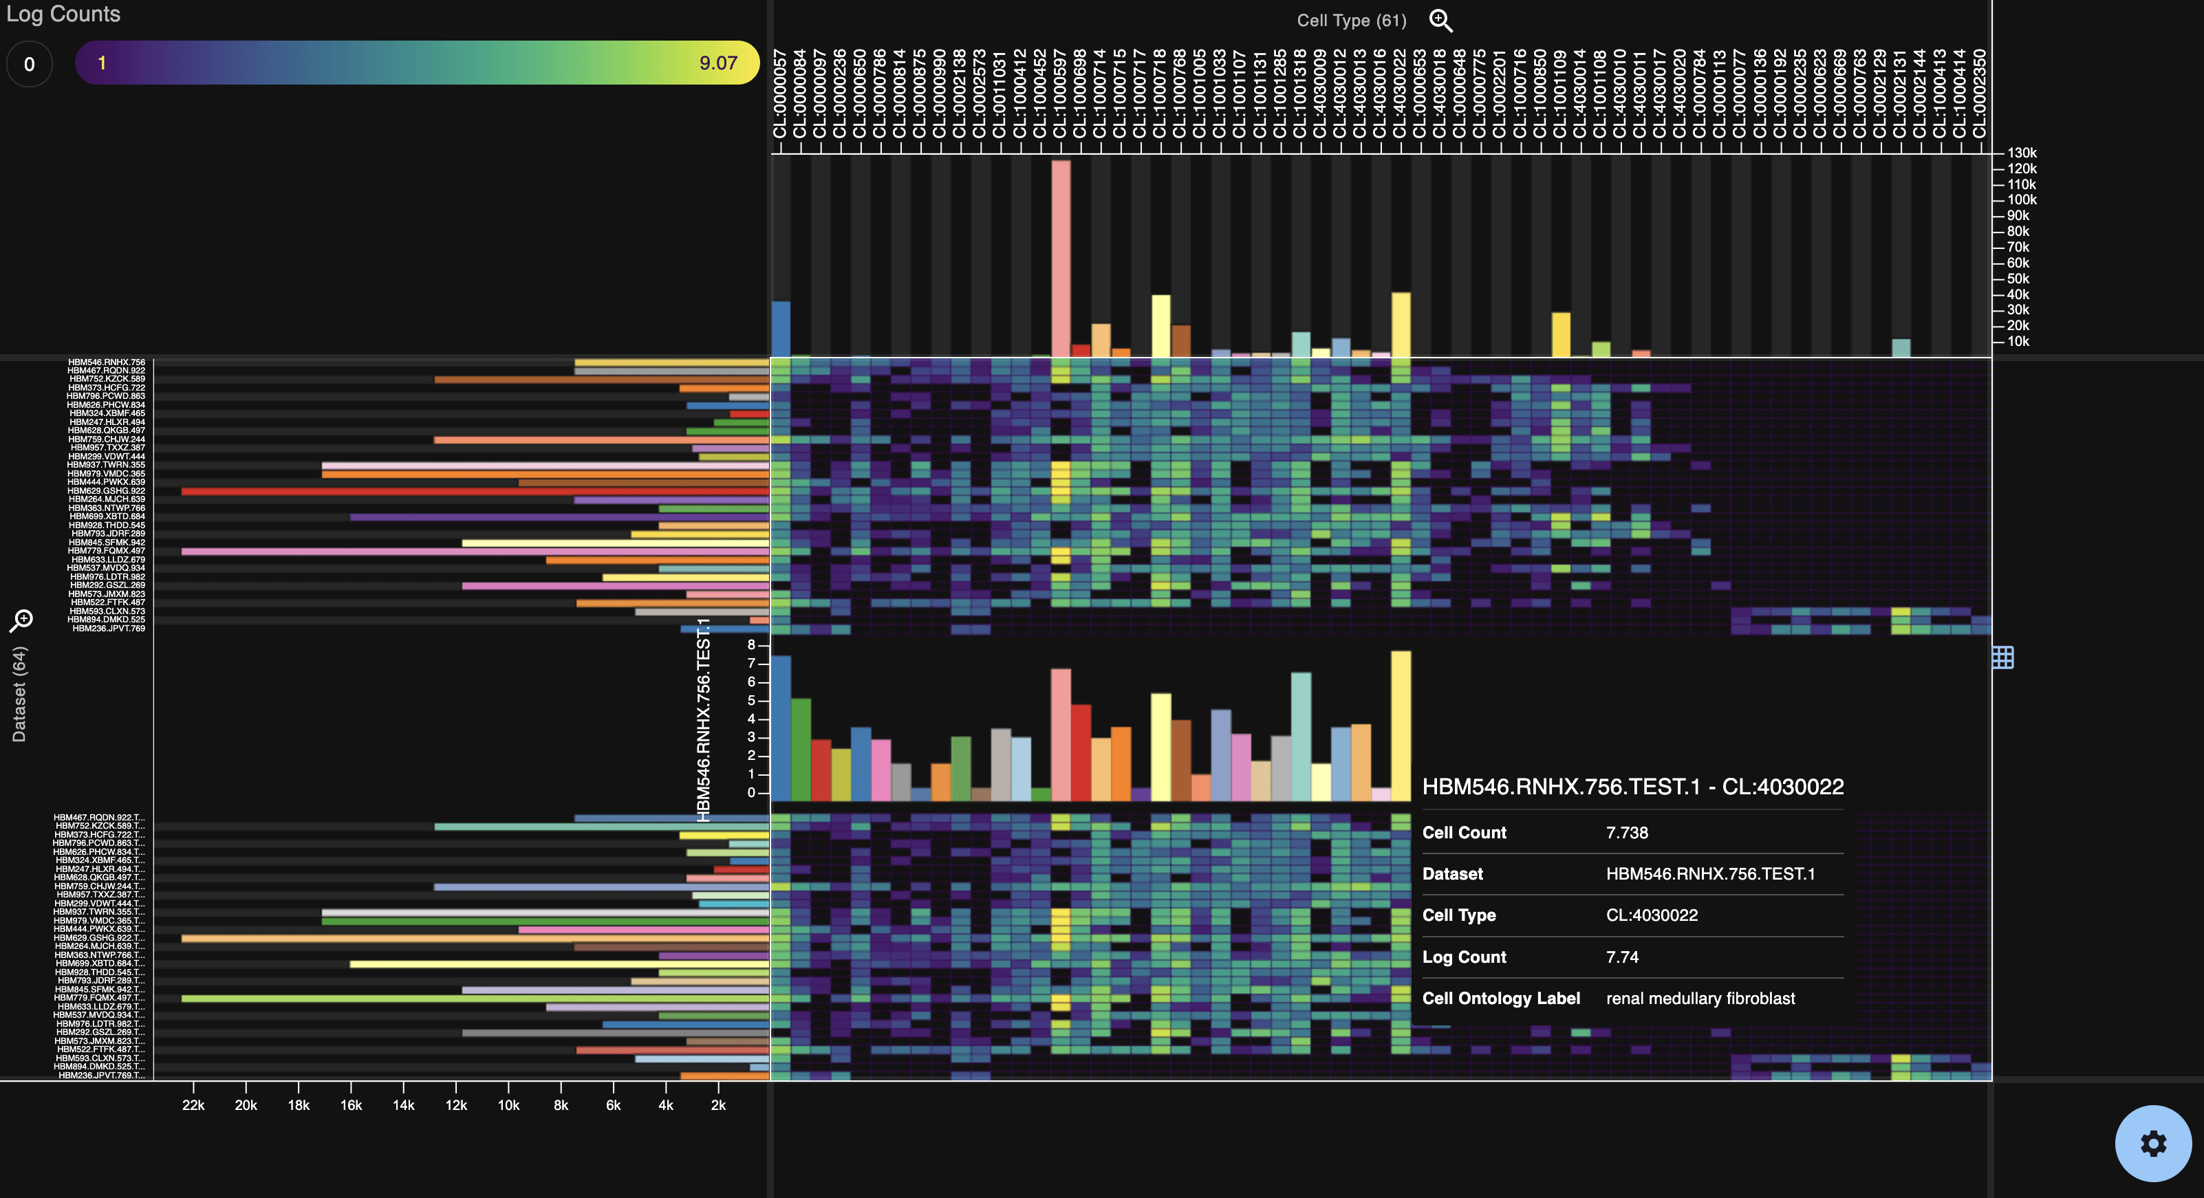Select column label CL:1000597
Screen dimensions: 2204x1198
1060,94
